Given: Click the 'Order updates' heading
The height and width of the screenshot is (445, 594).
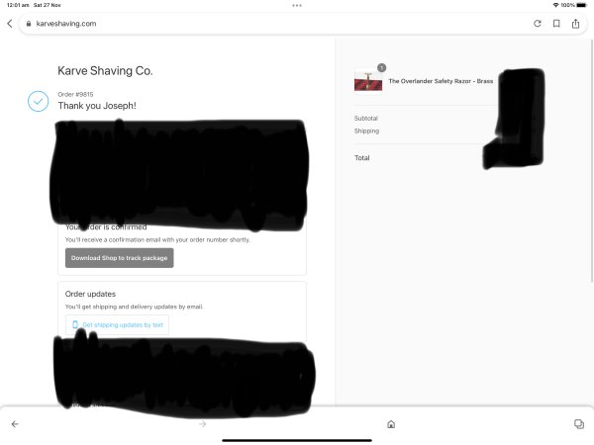Looking at the screenshot, I should click(90, 294).
